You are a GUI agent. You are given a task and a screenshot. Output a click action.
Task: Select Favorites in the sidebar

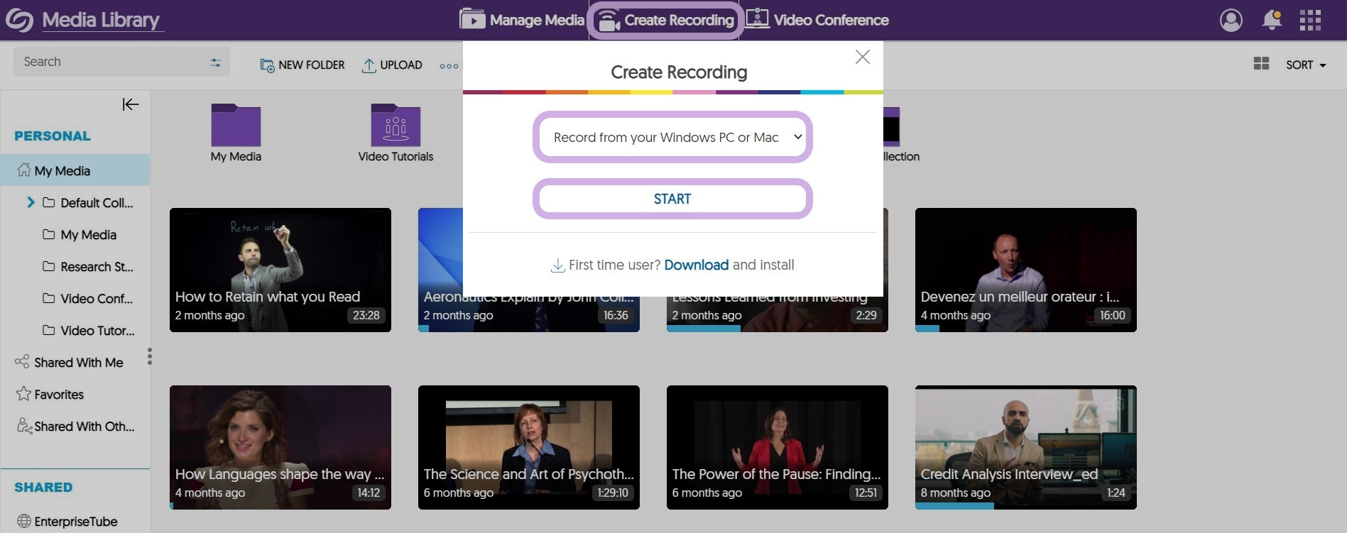[x=59, y=395]
